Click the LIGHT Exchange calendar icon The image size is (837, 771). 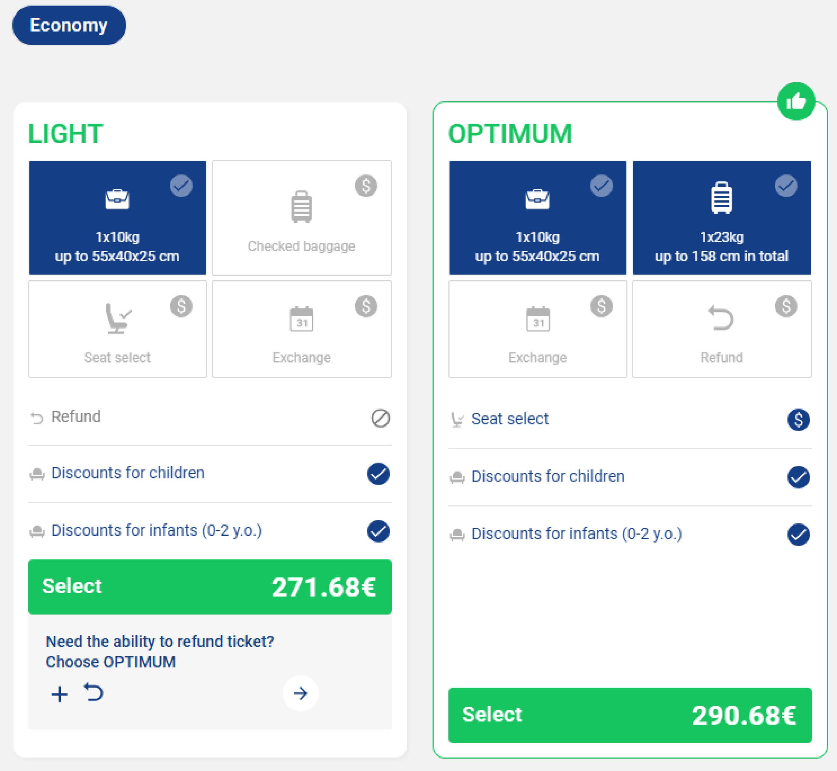[301, 319]
